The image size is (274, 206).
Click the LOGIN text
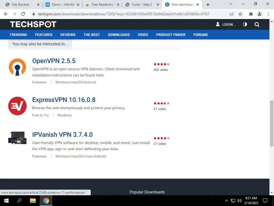click(x=227, y=24)
